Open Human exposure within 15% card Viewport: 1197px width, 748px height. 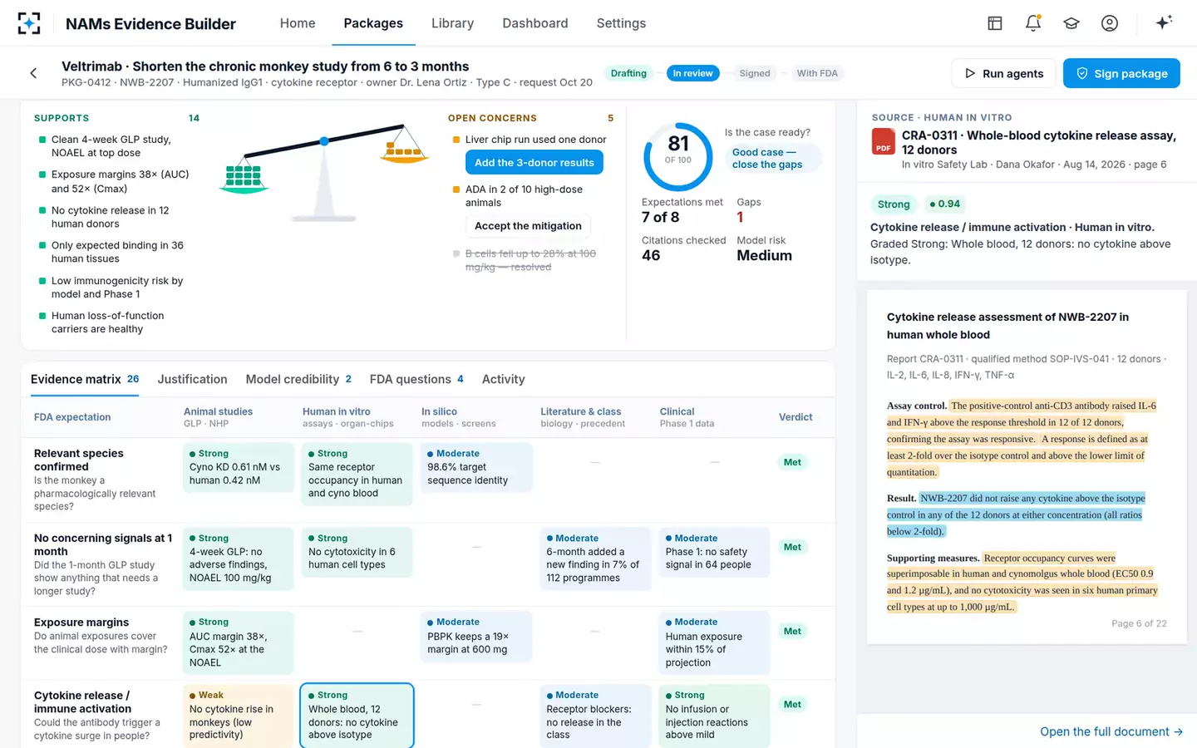point(714,642)
